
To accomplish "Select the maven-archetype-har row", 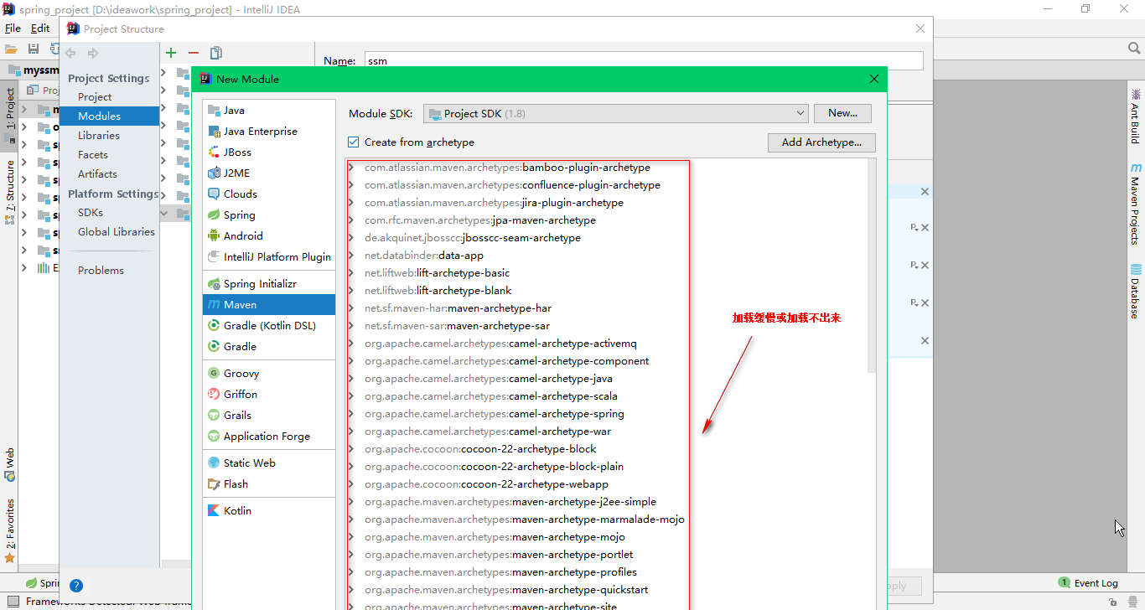I will tap(458, 308).
